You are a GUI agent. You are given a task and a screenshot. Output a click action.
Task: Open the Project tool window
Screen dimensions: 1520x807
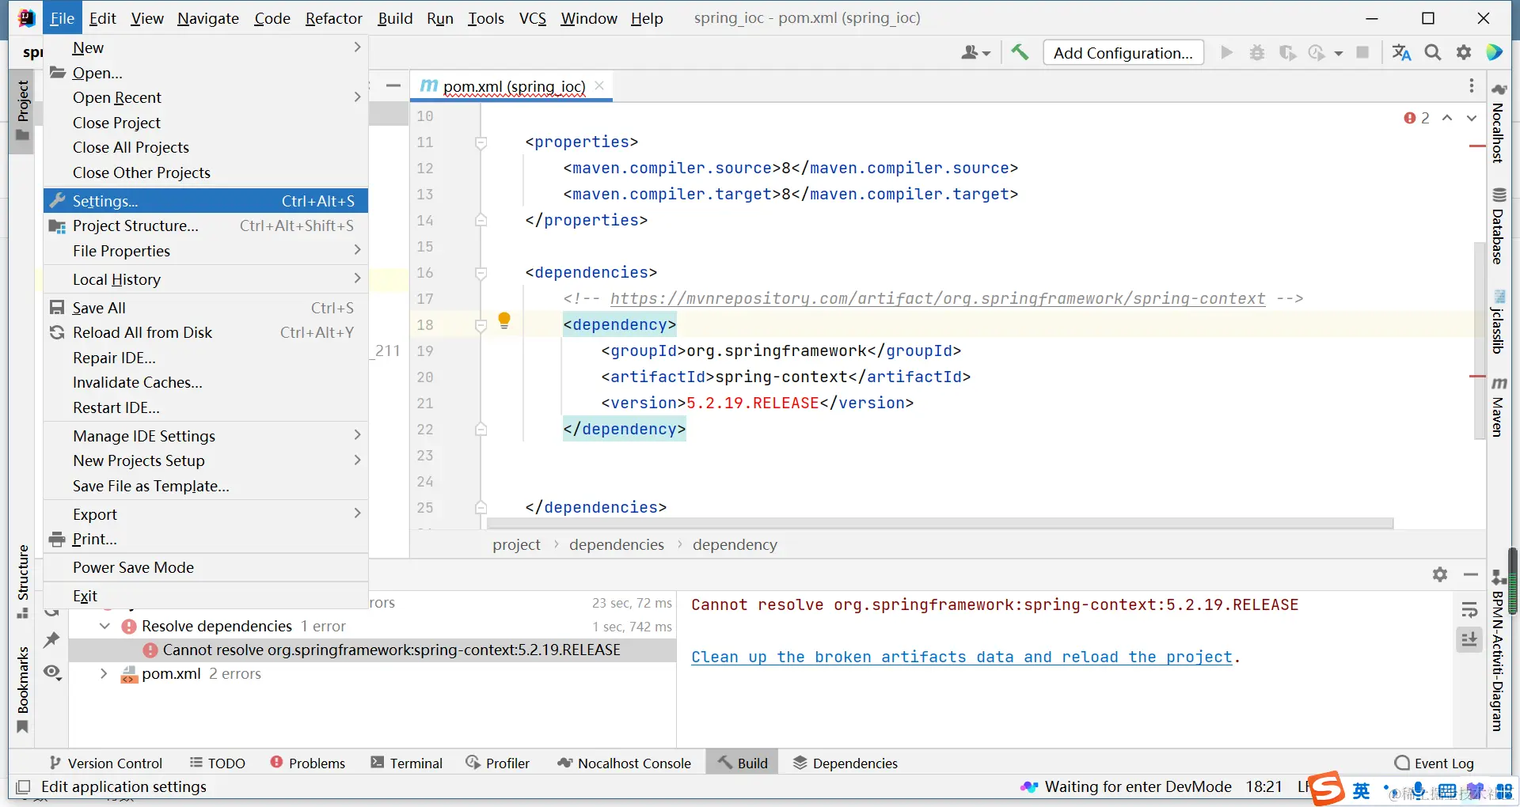tap(22, 111)
